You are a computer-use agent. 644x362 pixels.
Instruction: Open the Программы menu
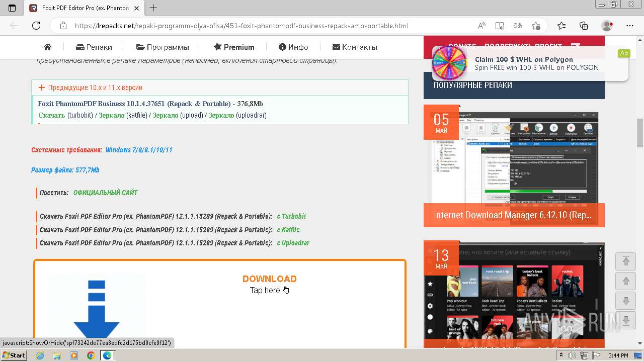coord(163,47)
